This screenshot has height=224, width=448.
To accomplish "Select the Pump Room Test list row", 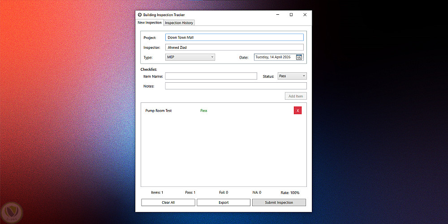I will [x=224, y=110].
